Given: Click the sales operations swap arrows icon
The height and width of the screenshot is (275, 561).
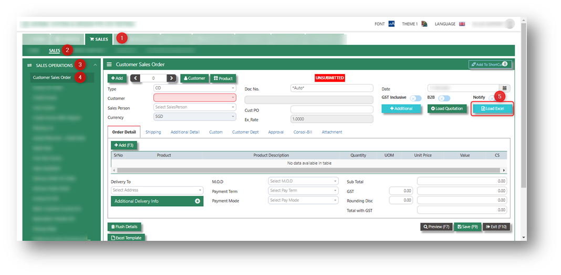Looking at the screenshot, I should (x=30, y=65).
